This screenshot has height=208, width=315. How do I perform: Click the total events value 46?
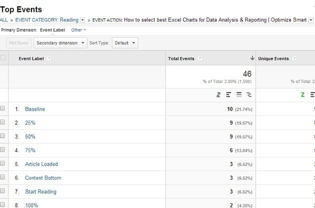247,74
